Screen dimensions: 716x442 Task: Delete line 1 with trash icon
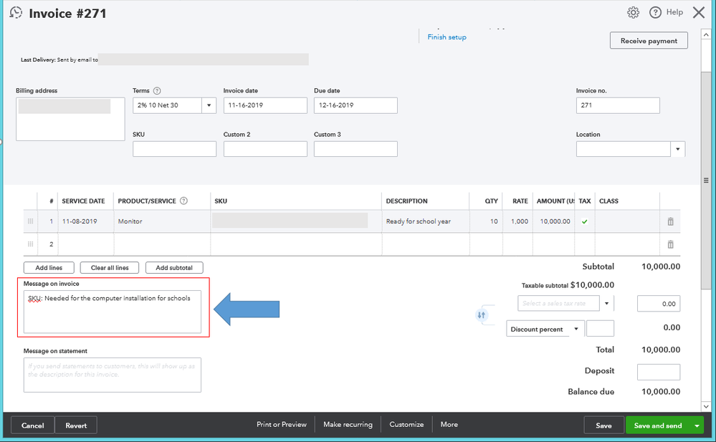670,221
